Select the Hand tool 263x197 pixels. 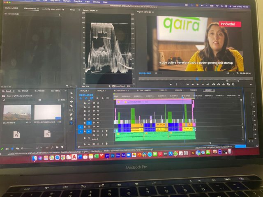click(71, 119)
